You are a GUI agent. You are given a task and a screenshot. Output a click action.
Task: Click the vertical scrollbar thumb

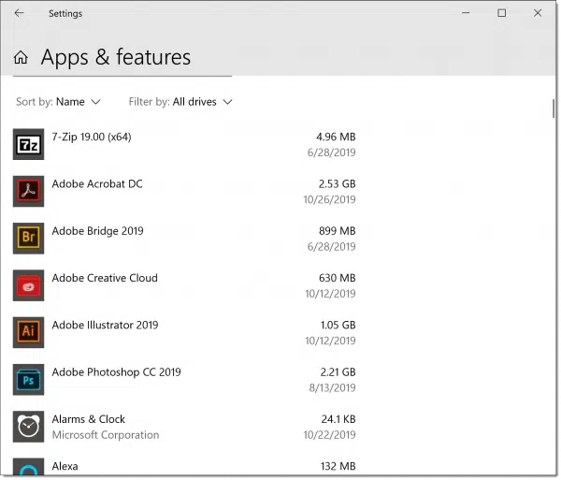coord(554,109)
